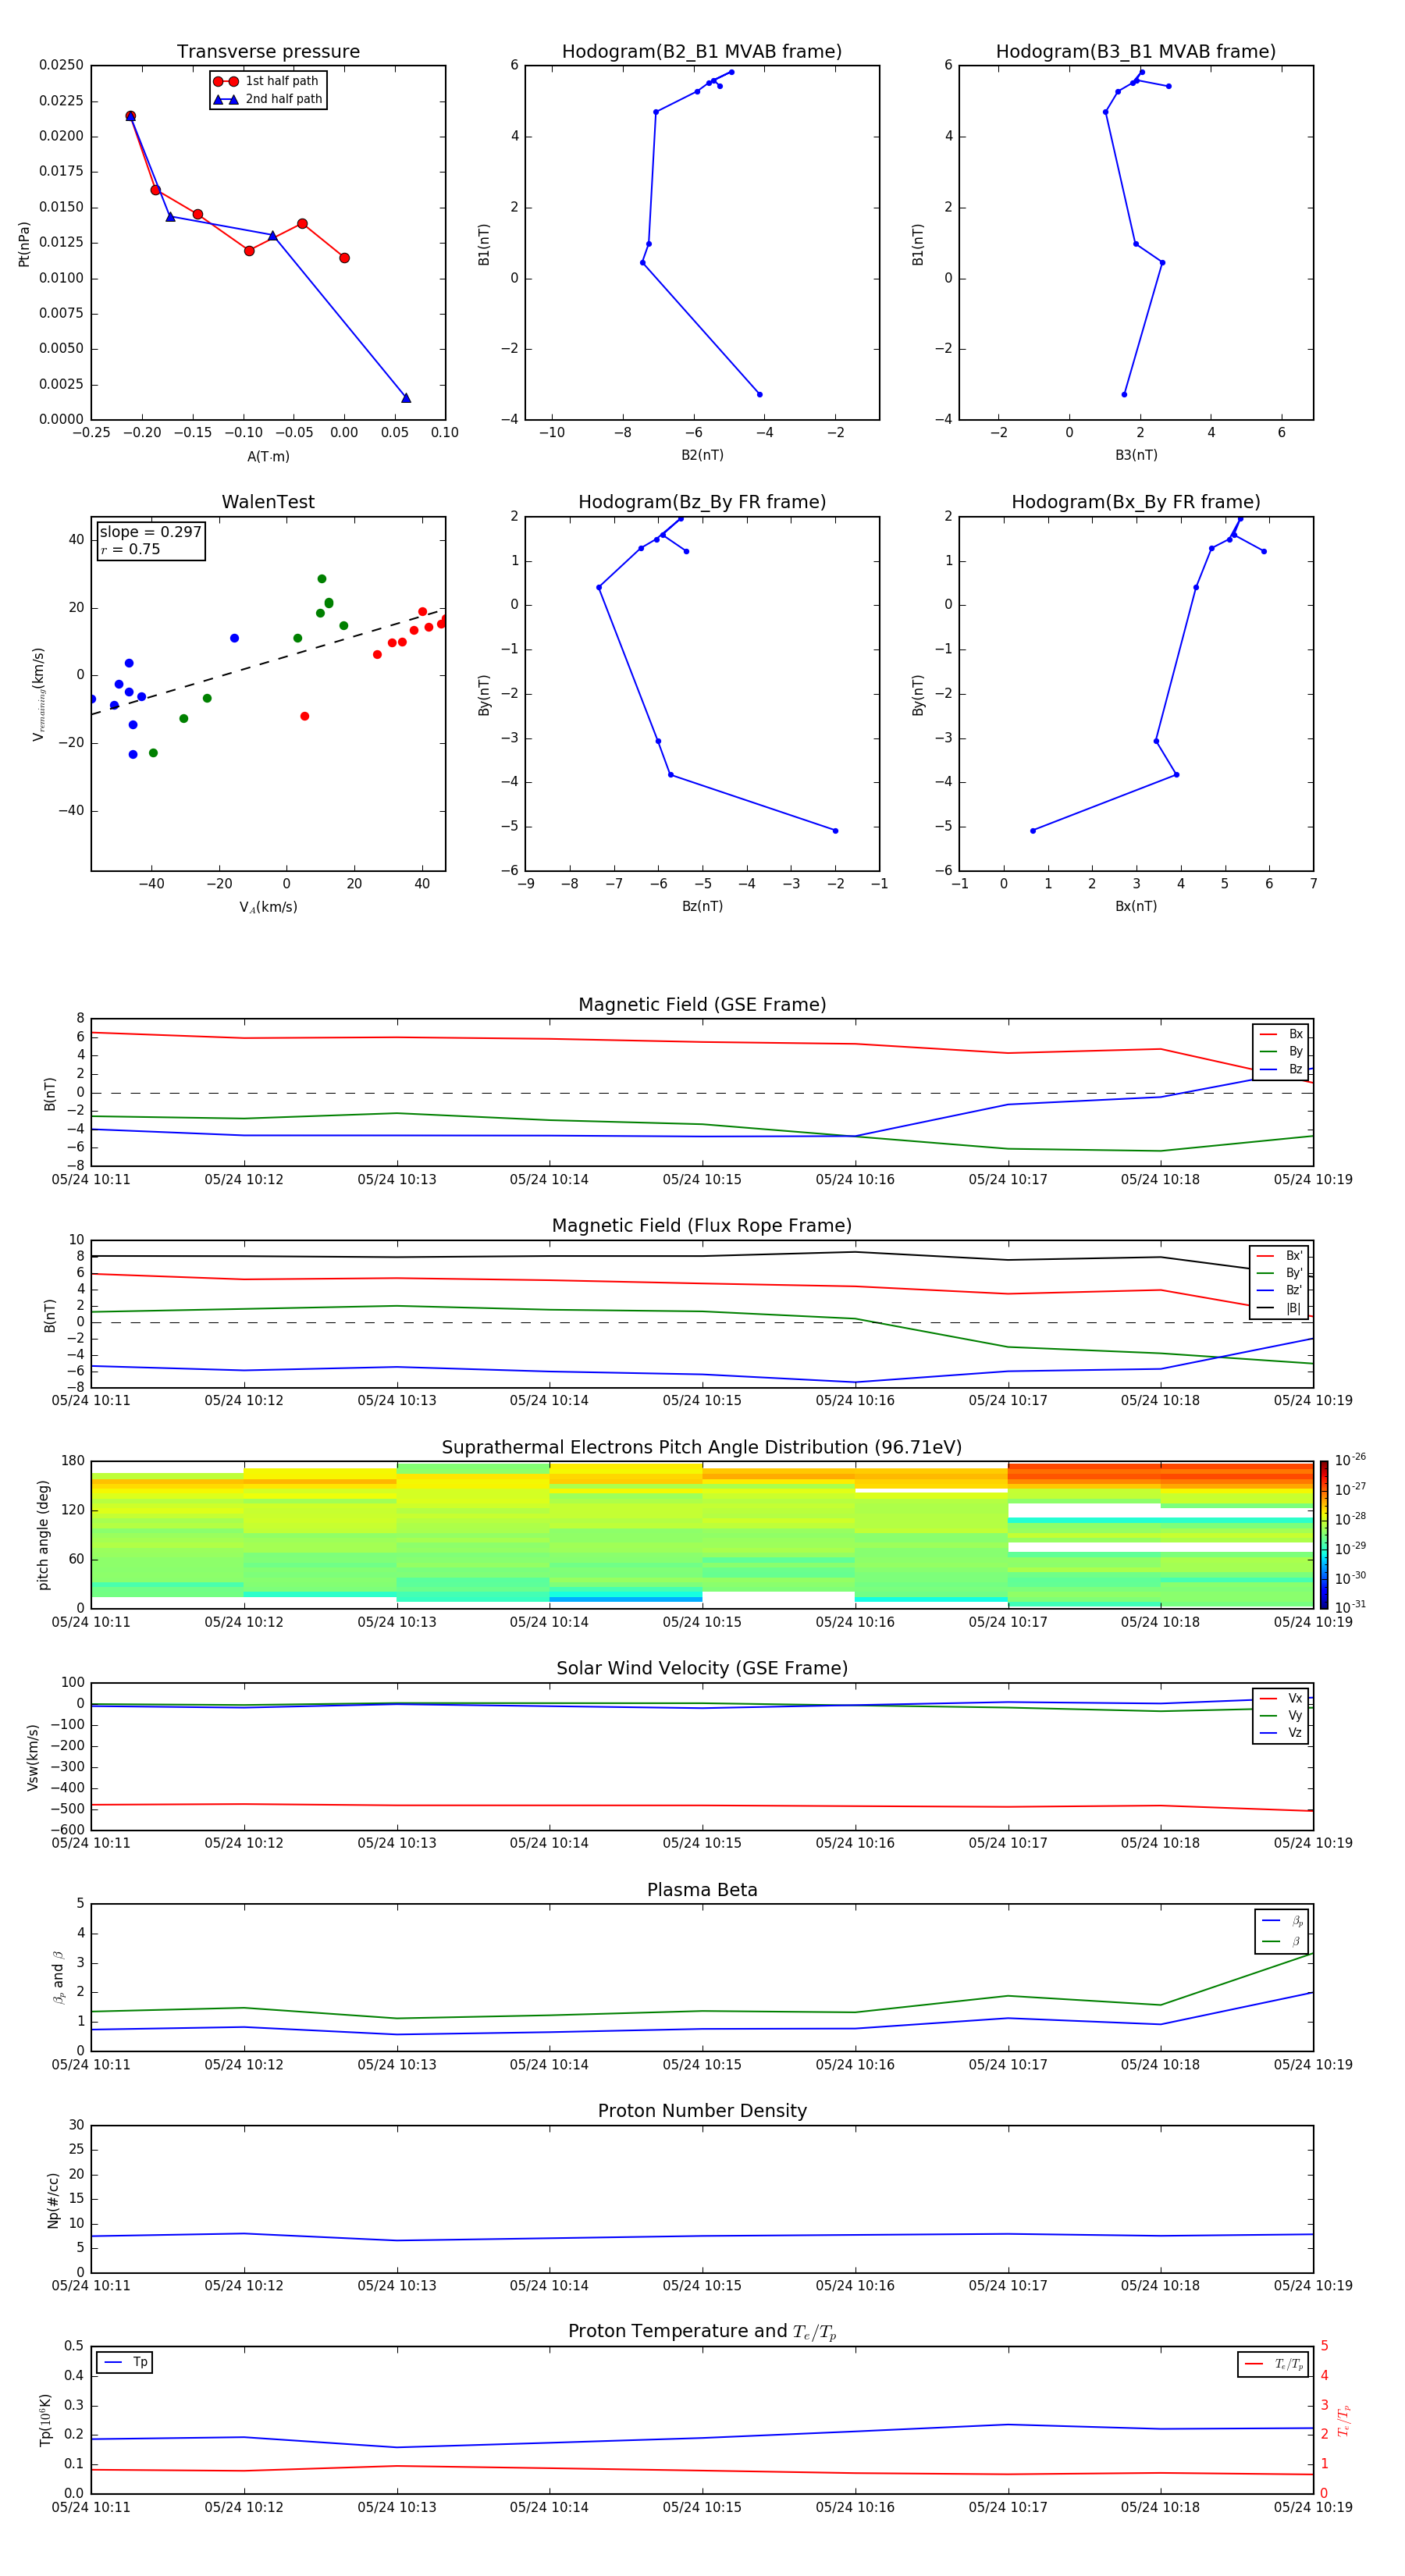
Task: Click the 'Vx' entry in velocity legend
Action: [x=1282, y=1699]
